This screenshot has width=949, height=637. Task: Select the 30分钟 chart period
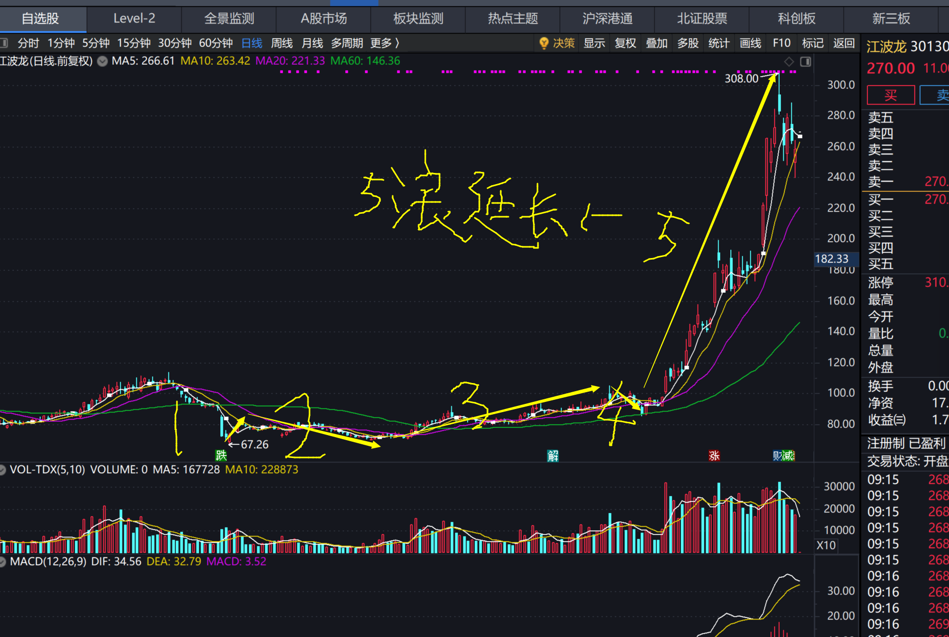point(174,43)
